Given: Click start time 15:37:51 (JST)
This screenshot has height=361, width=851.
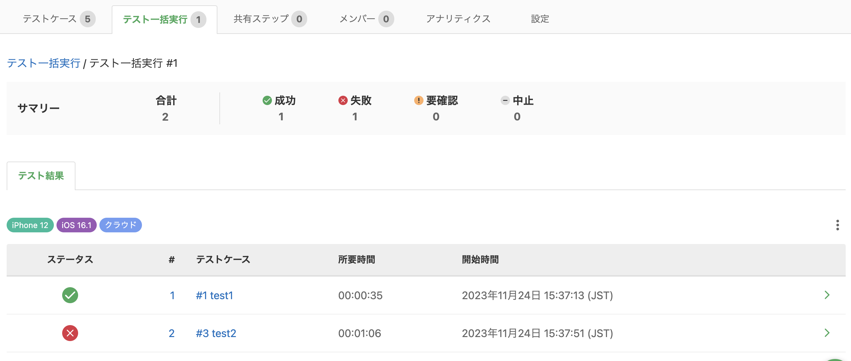Looking at the screenshot, I should (538, 333).
